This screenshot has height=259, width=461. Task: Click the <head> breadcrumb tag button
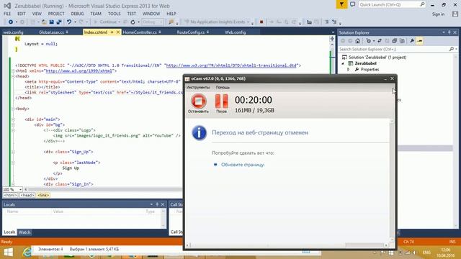(27, 195)
